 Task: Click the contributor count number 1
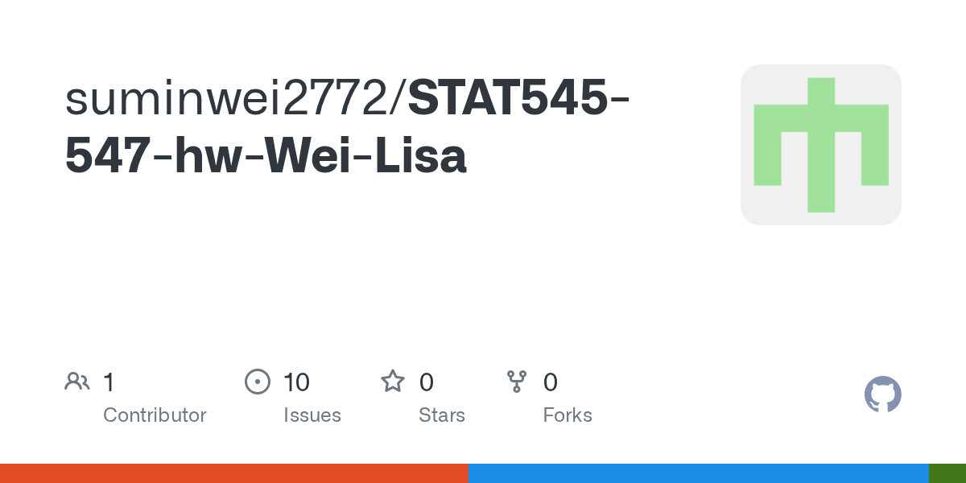[x=109, y=382]
